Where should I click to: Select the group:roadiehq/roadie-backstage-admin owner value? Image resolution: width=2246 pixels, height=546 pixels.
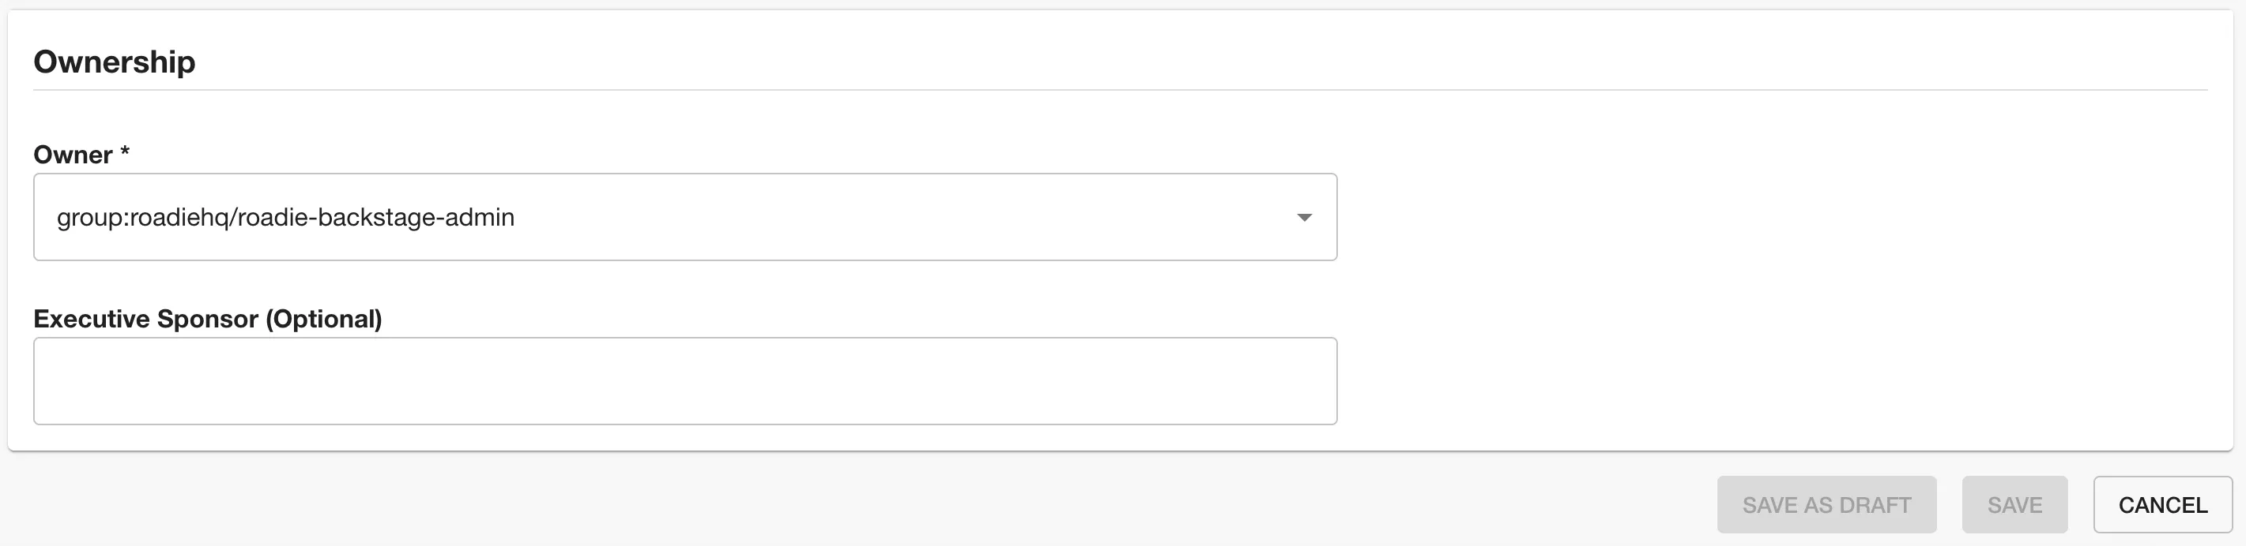tap(285, 217)
